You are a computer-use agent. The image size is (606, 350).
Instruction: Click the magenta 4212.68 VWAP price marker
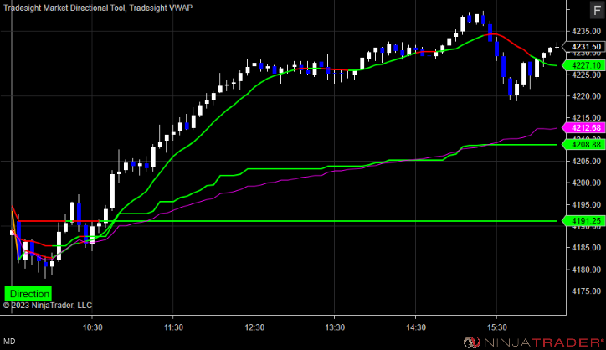tap(583, 127)
